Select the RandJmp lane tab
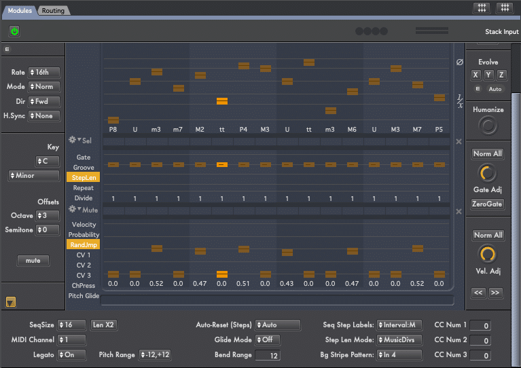521x368 pixels. pyautogui.click(x=84, y=245)
